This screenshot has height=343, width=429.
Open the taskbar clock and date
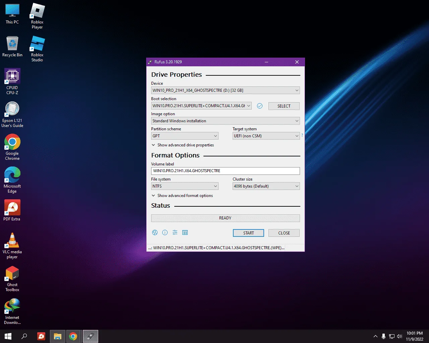point(415,336)
